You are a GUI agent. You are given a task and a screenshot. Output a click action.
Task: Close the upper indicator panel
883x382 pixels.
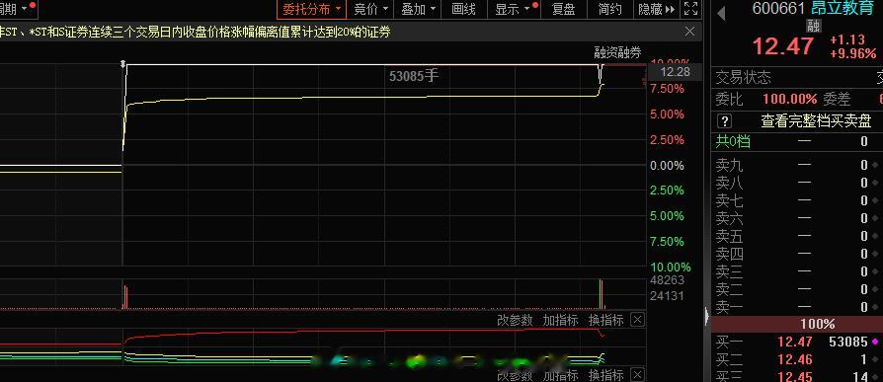(637, 320)
